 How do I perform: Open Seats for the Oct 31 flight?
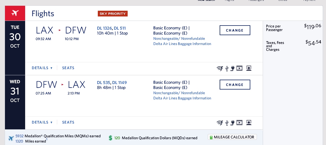(68, 122)
